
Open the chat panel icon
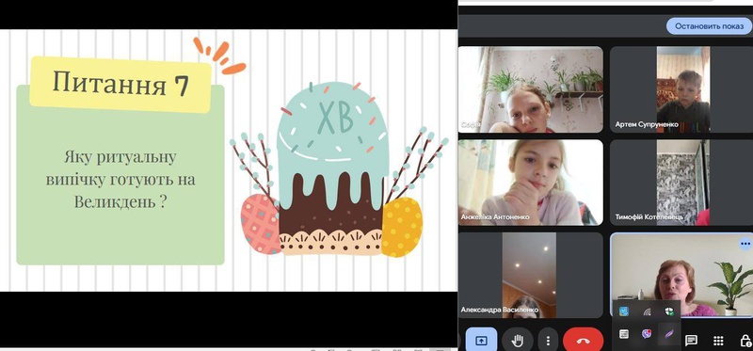[x=691, y=341]
